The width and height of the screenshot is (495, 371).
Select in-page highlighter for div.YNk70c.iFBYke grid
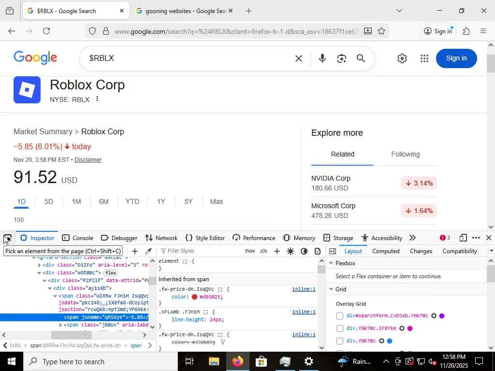402,328
